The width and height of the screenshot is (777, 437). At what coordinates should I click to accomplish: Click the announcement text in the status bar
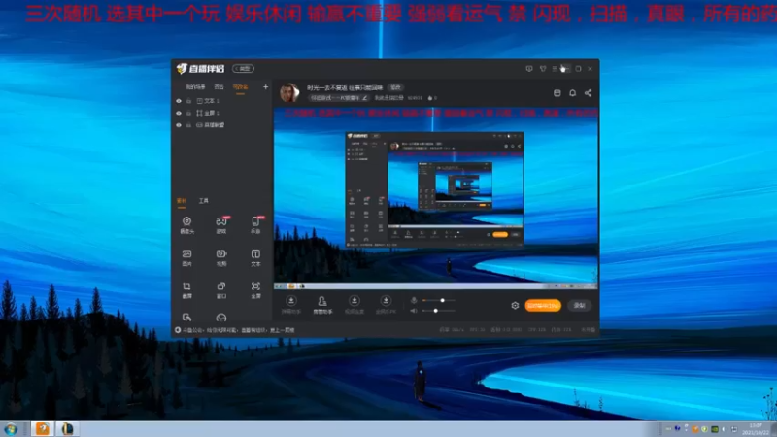coord(239,330)
